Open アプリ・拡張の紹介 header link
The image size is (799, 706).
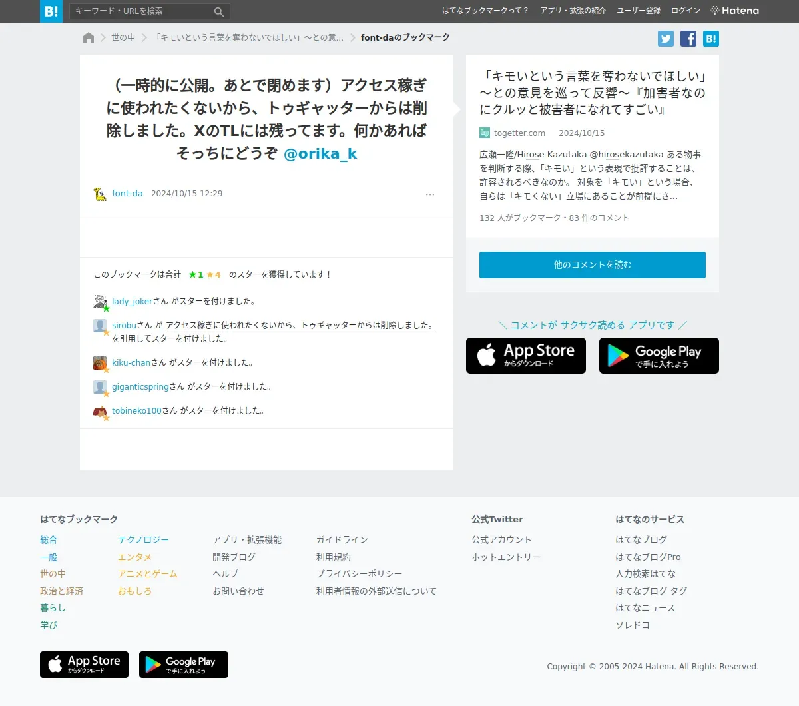573,11
